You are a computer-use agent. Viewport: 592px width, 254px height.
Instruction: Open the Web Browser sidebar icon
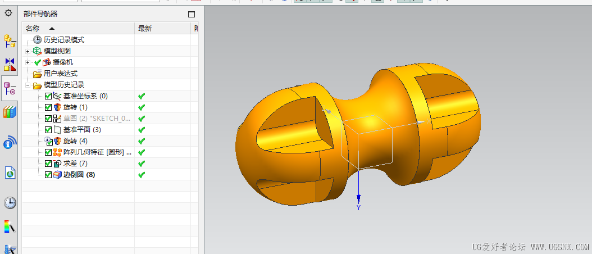10,143
